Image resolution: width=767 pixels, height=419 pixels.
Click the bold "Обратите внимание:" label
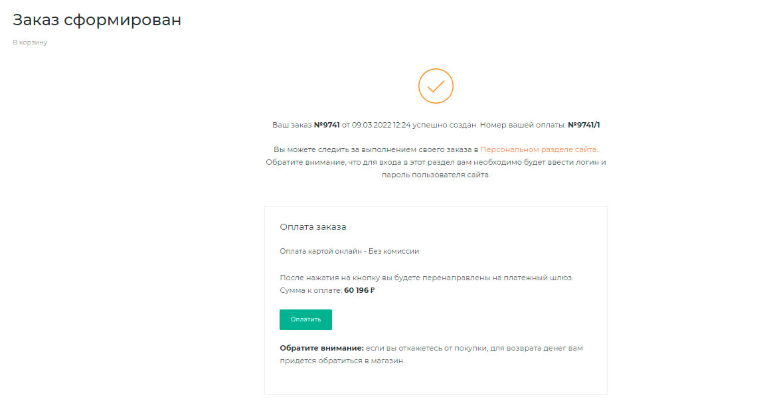coord(322,348)
